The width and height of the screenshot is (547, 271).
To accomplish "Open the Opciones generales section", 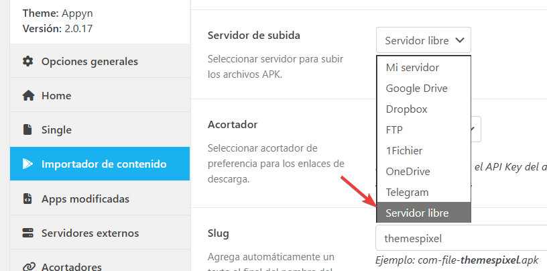I will pos(90,61).
